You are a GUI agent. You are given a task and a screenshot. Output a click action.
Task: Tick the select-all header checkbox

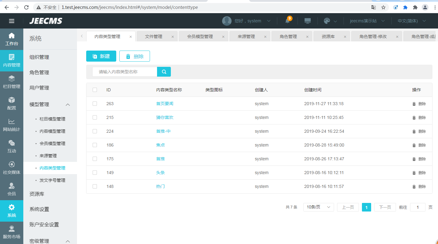point(95,90)
